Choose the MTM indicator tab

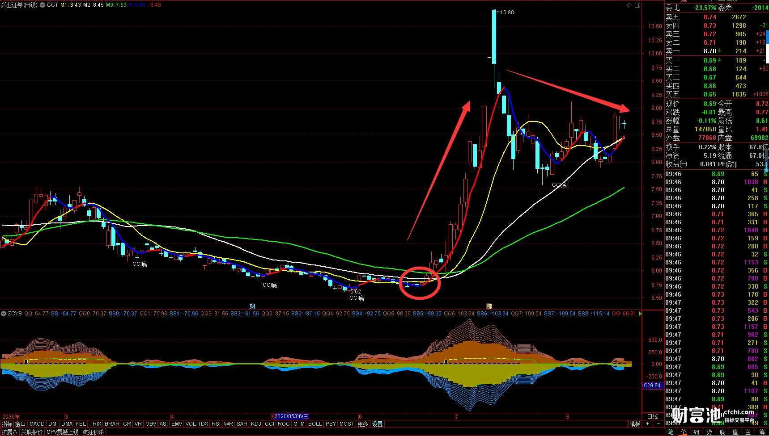pos(299,424)
